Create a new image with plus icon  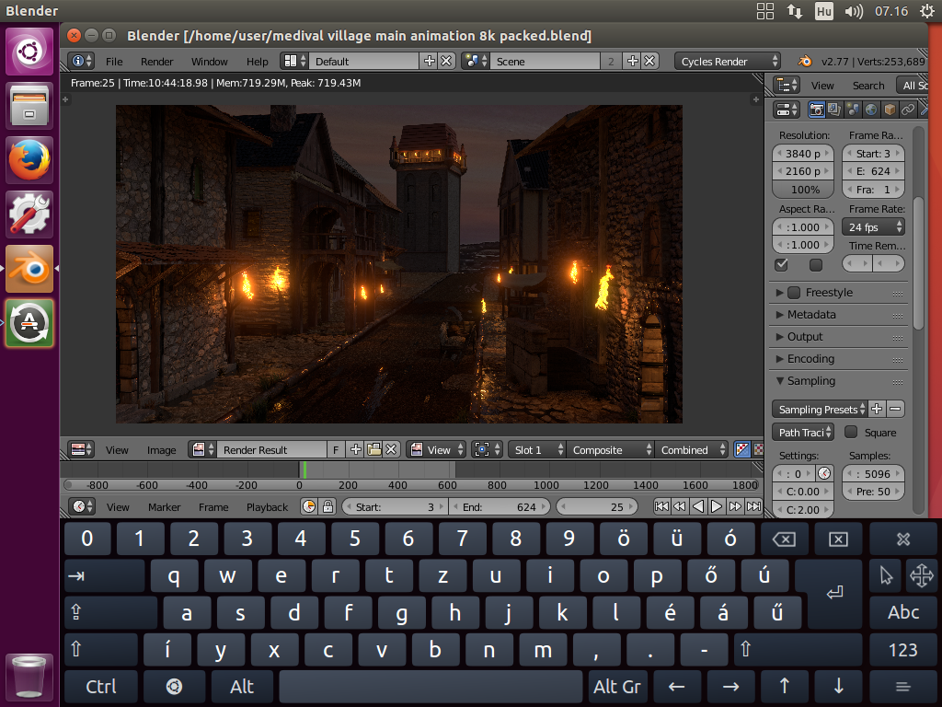pos(356,449)
